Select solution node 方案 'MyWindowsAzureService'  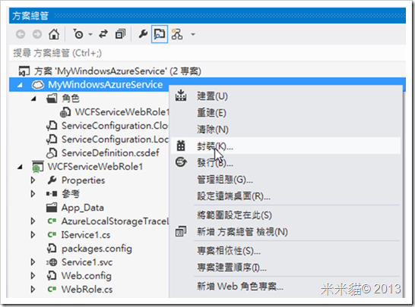(x=118, y=71)
